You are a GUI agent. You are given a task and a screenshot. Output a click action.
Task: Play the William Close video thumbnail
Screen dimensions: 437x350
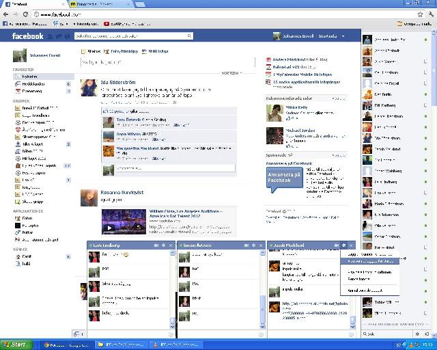(x=124, y=221)
